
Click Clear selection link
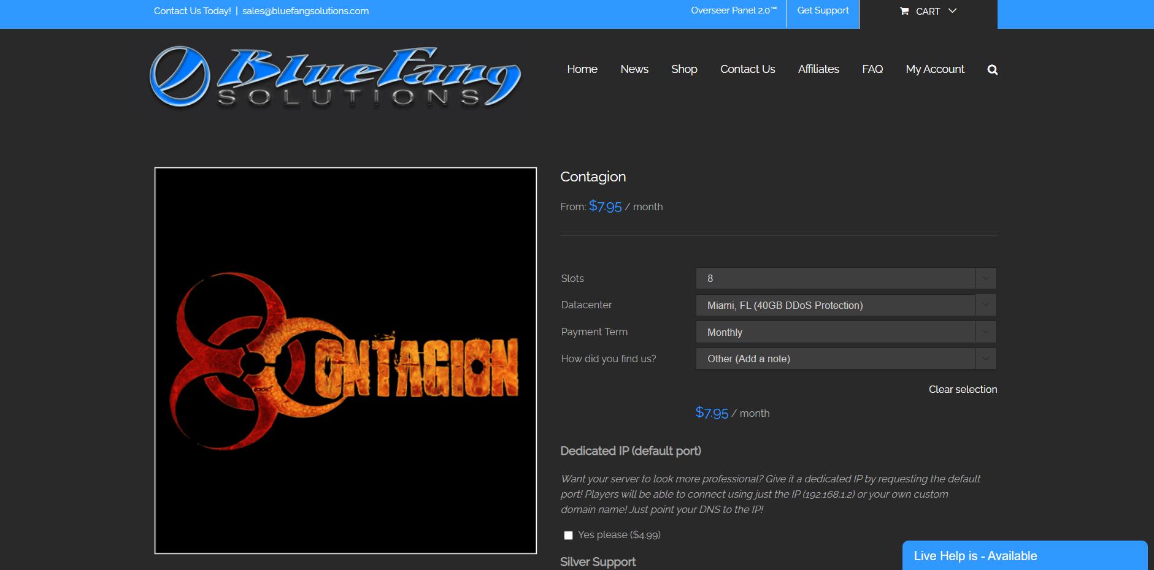[x=963, y=389]
